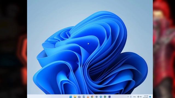Expand the hidden system tray icons chevron

pyautogui.click(x=128, y=97)
